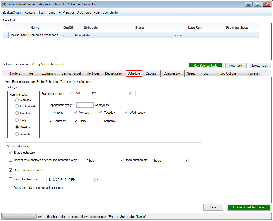Click the Delete Task button
This screenshot has height=221, width=273.
coord(260,66)
